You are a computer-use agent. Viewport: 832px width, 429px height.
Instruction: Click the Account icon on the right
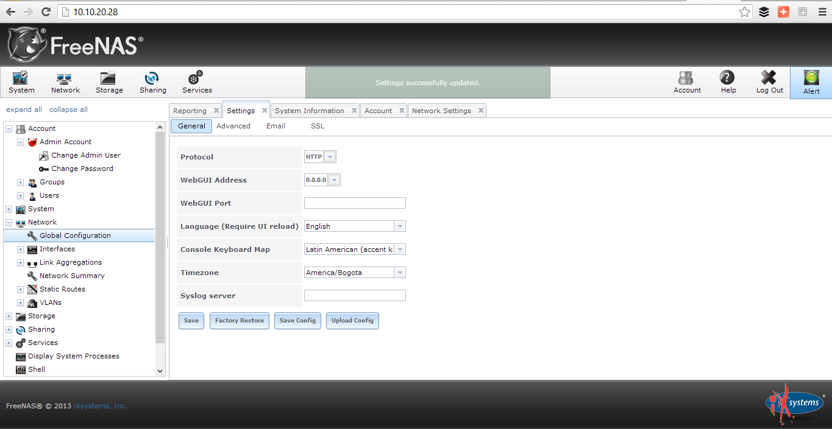[686, 82]
